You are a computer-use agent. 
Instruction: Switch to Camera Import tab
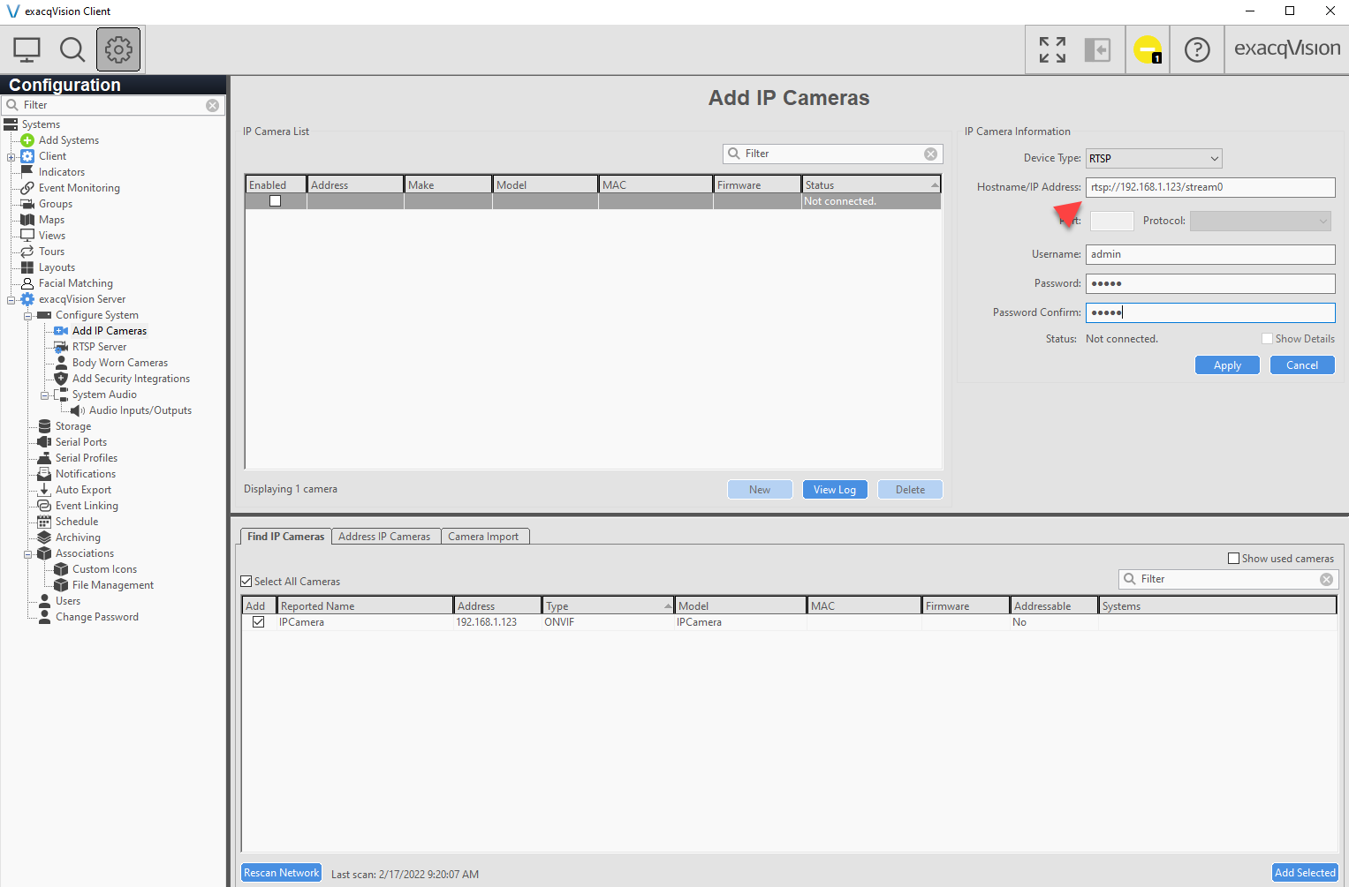(x=483, y=537)
